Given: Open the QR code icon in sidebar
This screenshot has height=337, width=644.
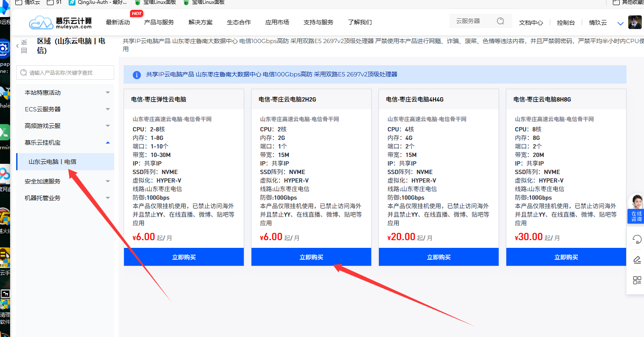Looking at the screenshot, I should click(x=637, y=280).
